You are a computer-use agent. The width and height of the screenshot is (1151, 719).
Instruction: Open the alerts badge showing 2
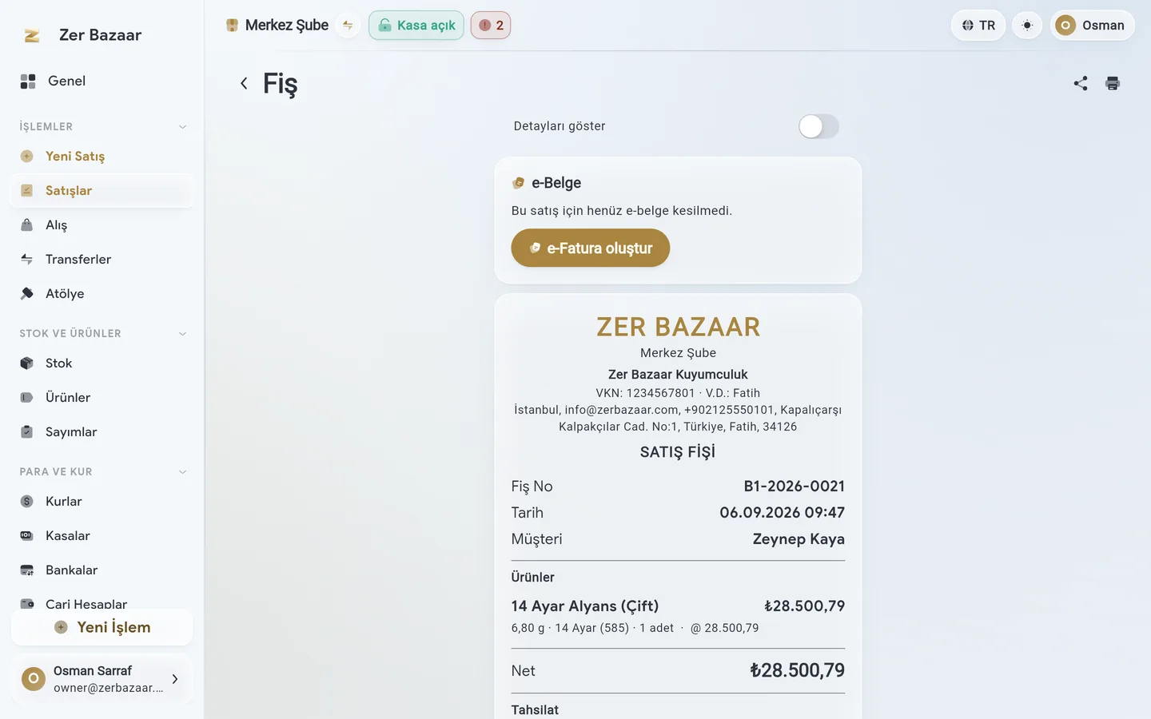491,26
